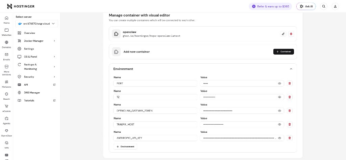Viewport: 346px width, 160px height.
Task: Click the OPENCLAW_GATEWAY_TOKEN name field
Action: [155, 111]
